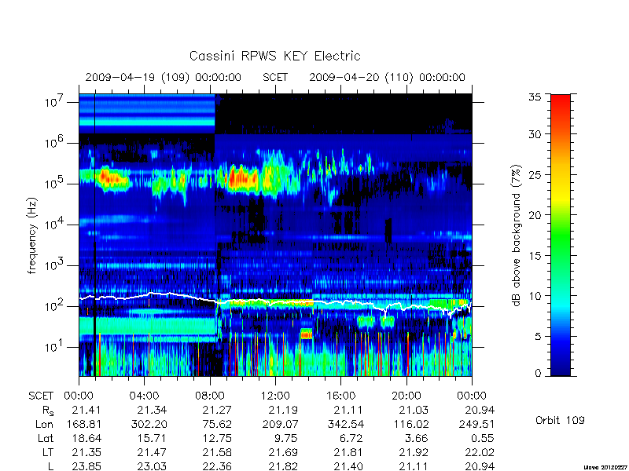Click the Rs value 20.94
This screenshot has height=471, width=629.
(x=480, y=410)
